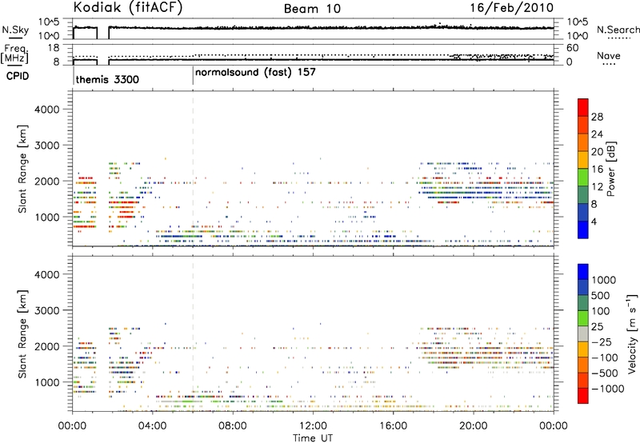Click the dashed CPID change line in velocity panel

click(193, 333)
